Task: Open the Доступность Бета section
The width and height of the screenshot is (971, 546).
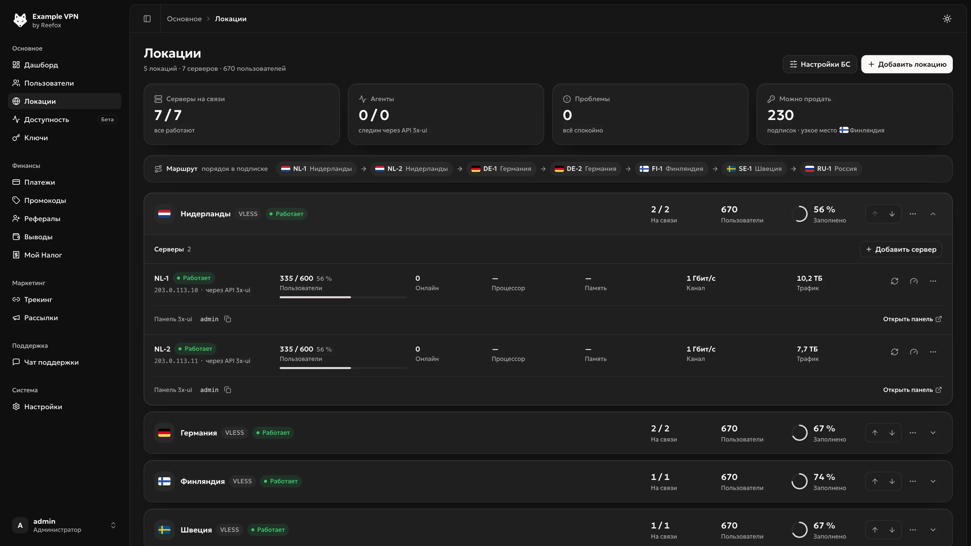Action: tap(64, 119)
